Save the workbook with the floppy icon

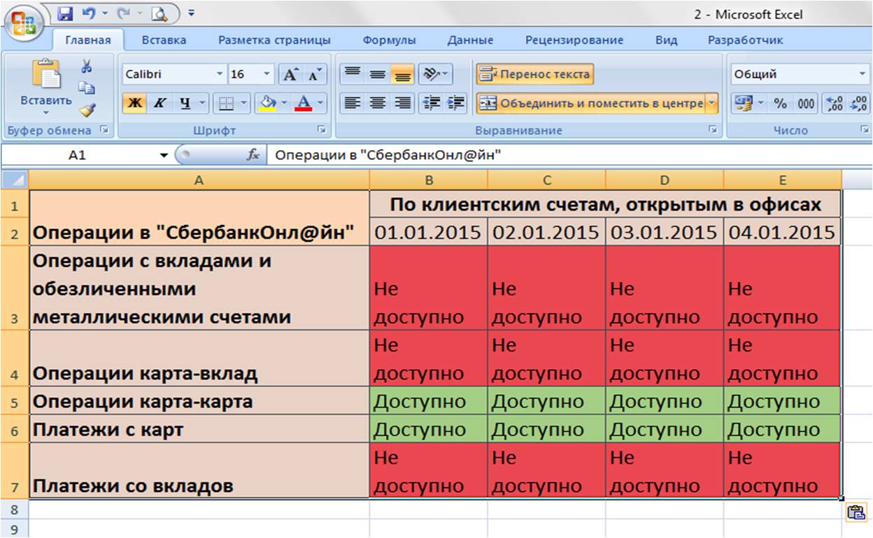66,13
